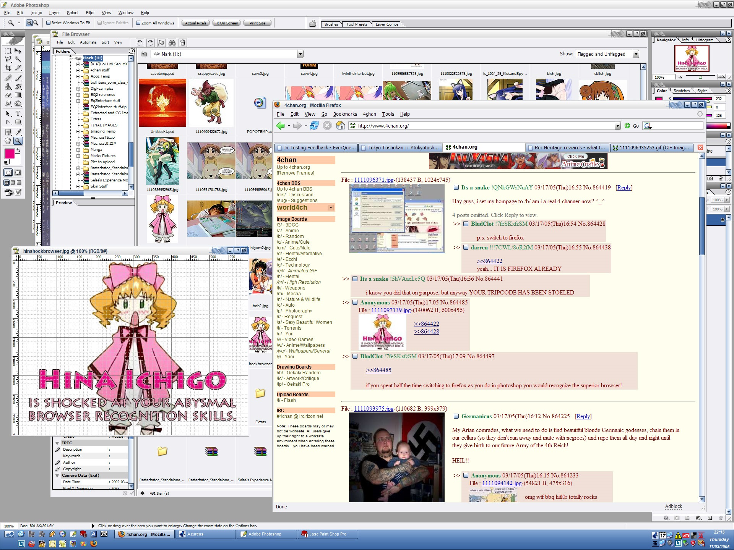Click the pink foreground color swatch
Screen dimensions: 734x550
tap(9, 154)
